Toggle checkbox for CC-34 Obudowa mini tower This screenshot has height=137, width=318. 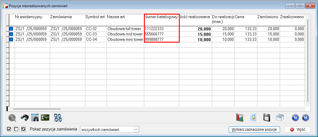pyautogui.click(x=11, y=40)
